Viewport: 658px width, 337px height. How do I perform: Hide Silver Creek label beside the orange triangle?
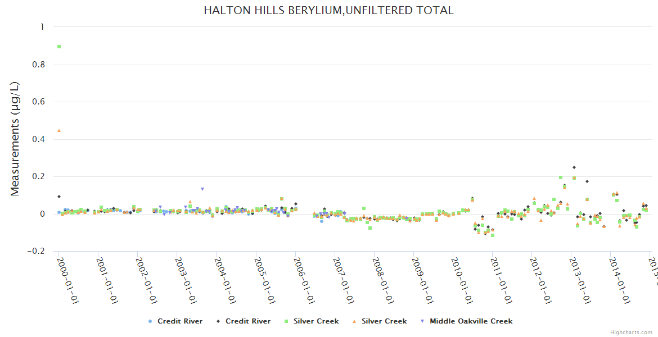[x=384, y=321]
